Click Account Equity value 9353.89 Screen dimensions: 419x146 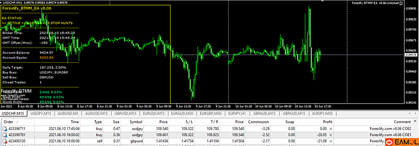pyautogui.click(x=47, y=57)
